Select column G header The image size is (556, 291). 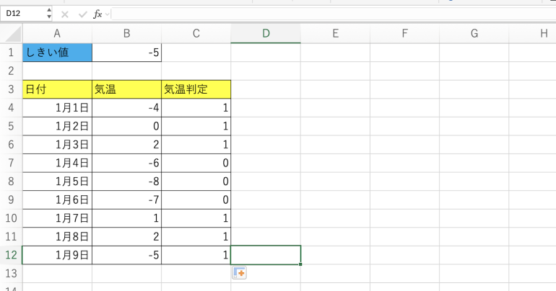coord(474,34)
